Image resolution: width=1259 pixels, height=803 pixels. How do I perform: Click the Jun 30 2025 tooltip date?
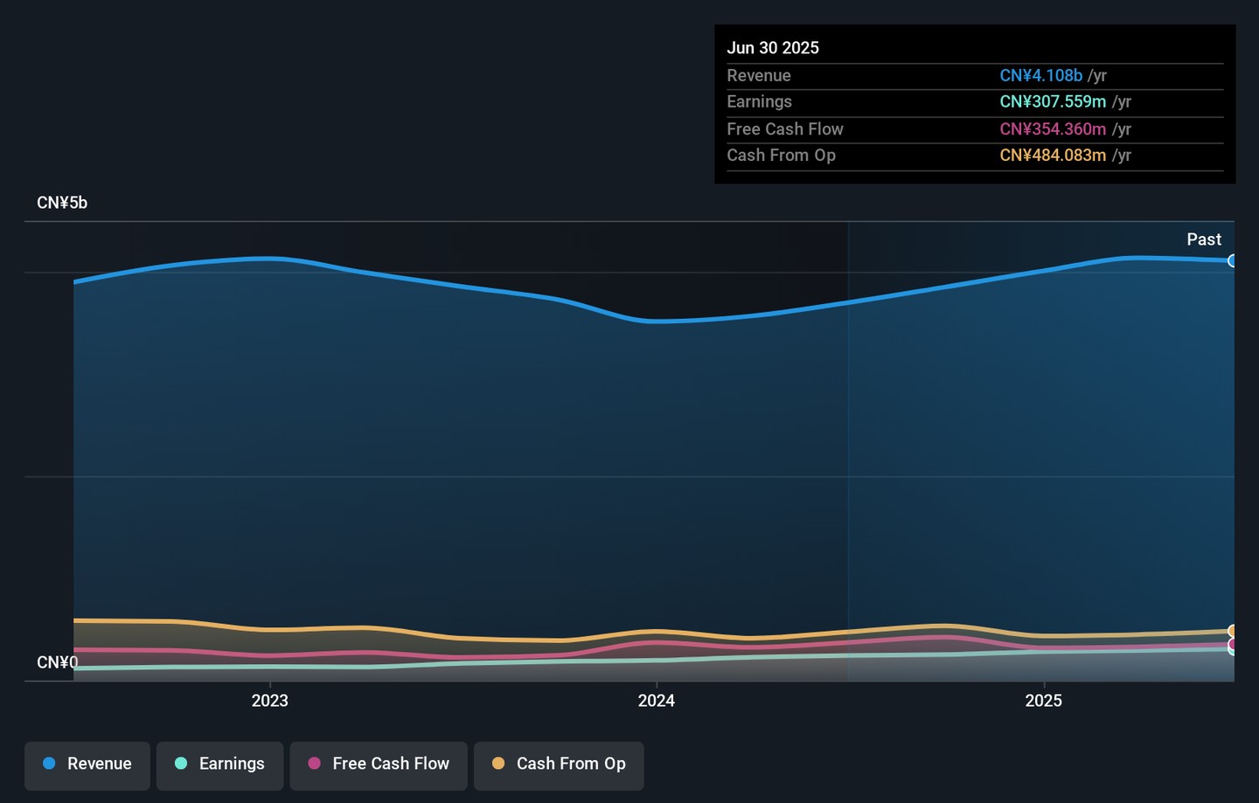(x=773, y=48)
